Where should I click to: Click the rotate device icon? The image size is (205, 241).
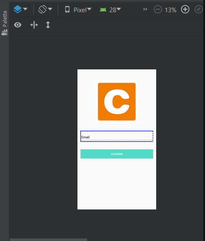(43, 9)
